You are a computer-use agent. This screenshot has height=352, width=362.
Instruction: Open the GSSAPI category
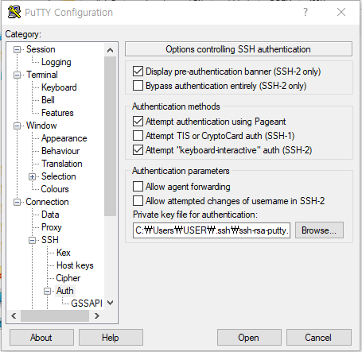click(87, 304)
